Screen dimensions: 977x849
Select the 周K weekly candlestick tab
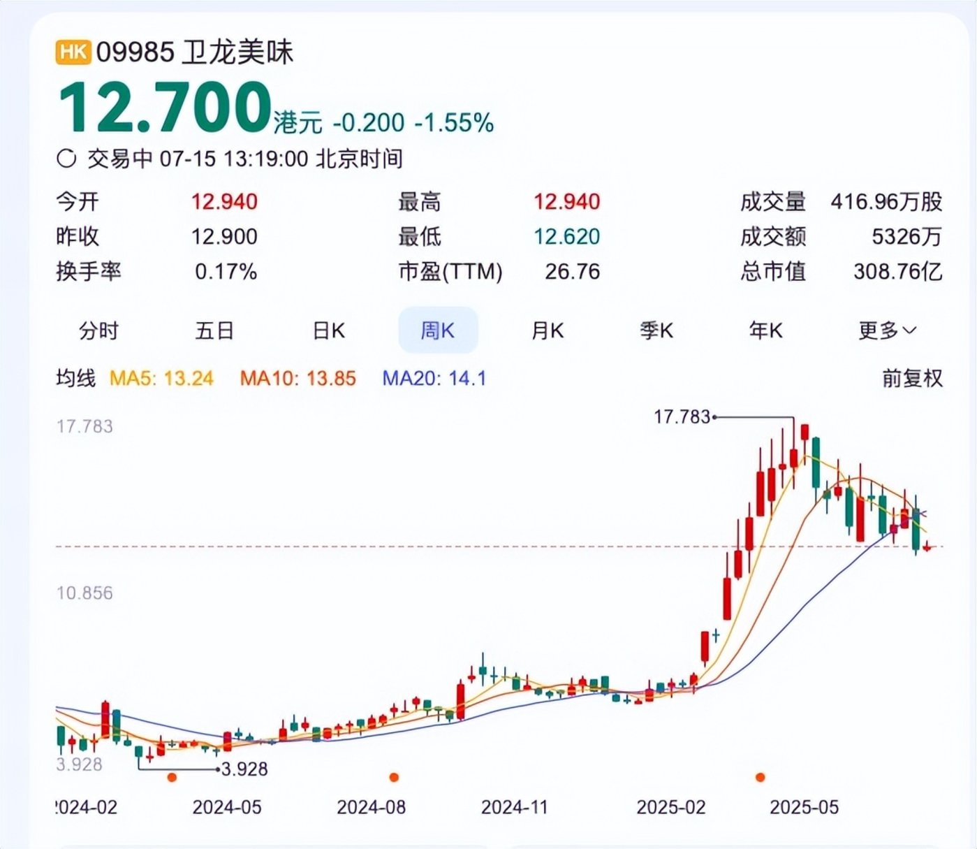coord(438,331)
